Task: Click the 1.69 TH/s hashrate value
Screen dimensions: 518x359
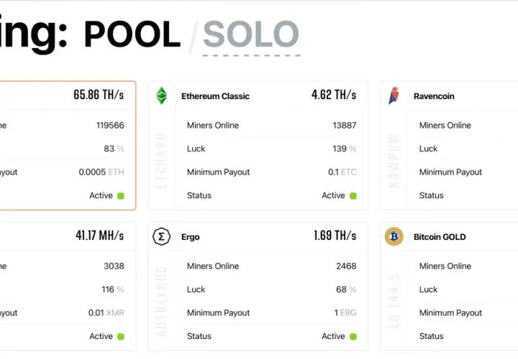Action: (335, 236)
